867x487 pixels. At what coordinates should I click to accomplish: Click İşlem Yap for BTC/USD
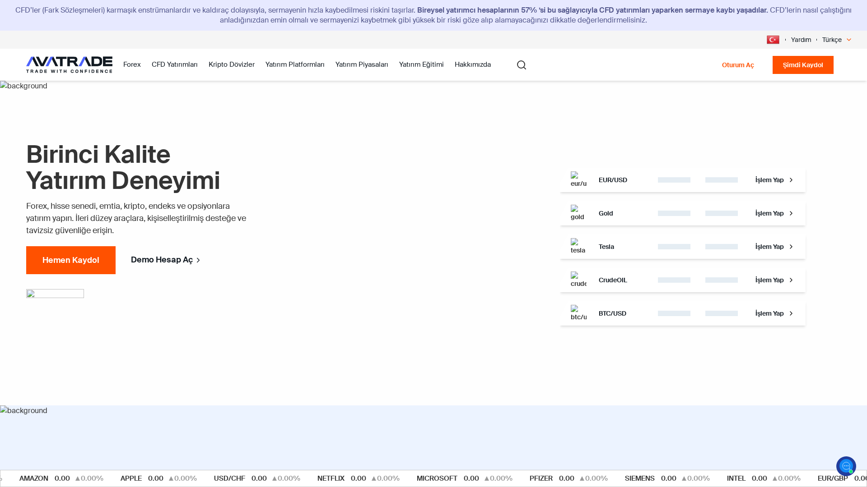pos(769,313)
